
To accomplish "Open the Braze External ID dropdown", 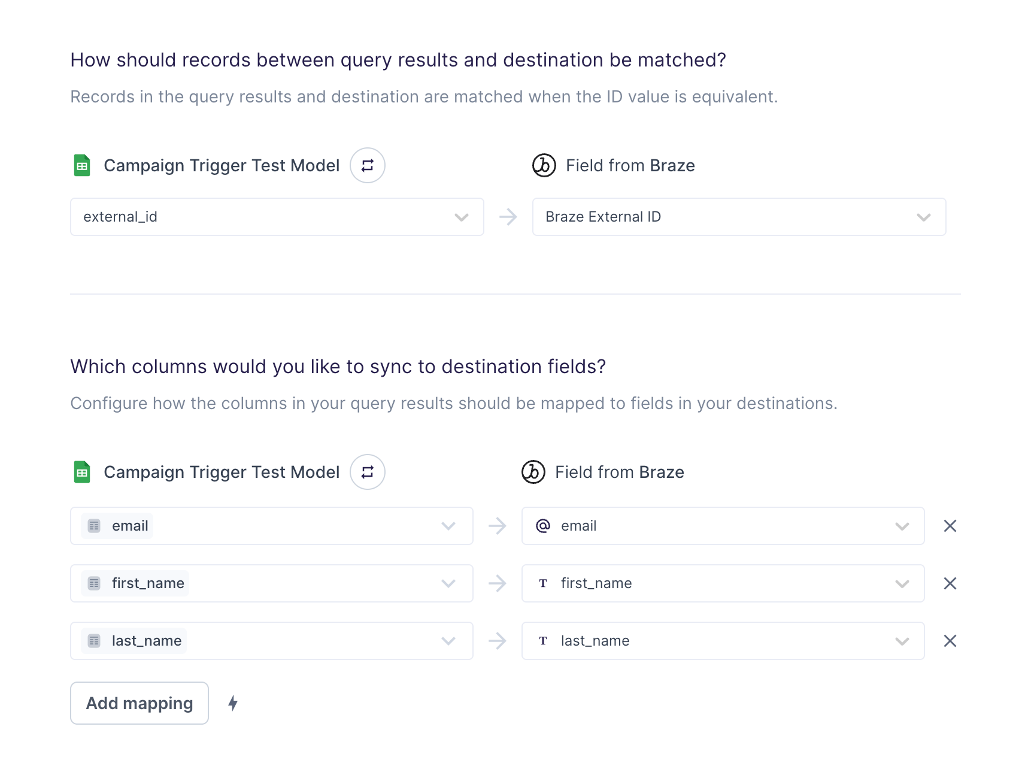I will click(739, 217).
